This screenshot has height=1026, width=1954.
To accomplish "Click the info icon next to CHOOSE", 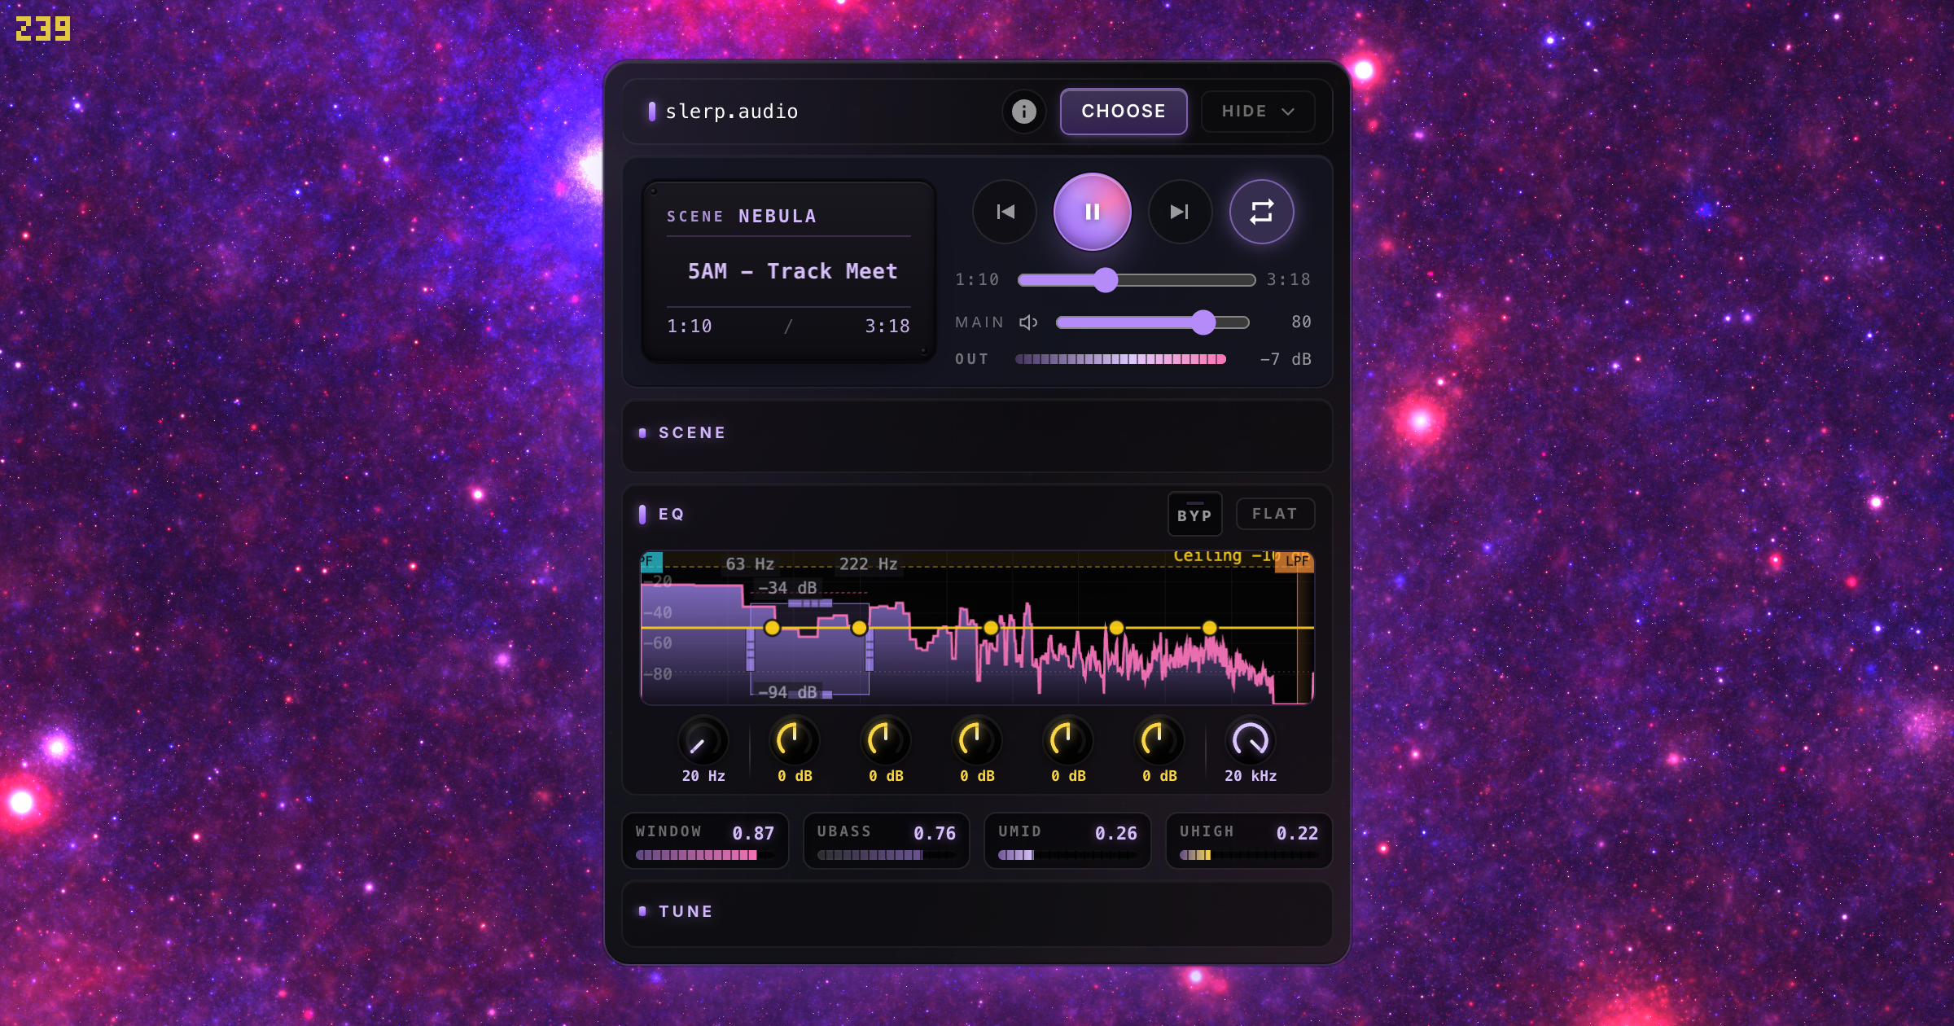I will click(x=1023, y=112).
